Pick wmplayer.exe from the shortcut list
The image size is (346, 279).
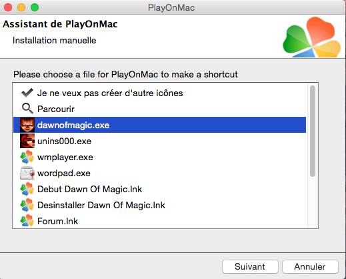click(x=159, y=157)
